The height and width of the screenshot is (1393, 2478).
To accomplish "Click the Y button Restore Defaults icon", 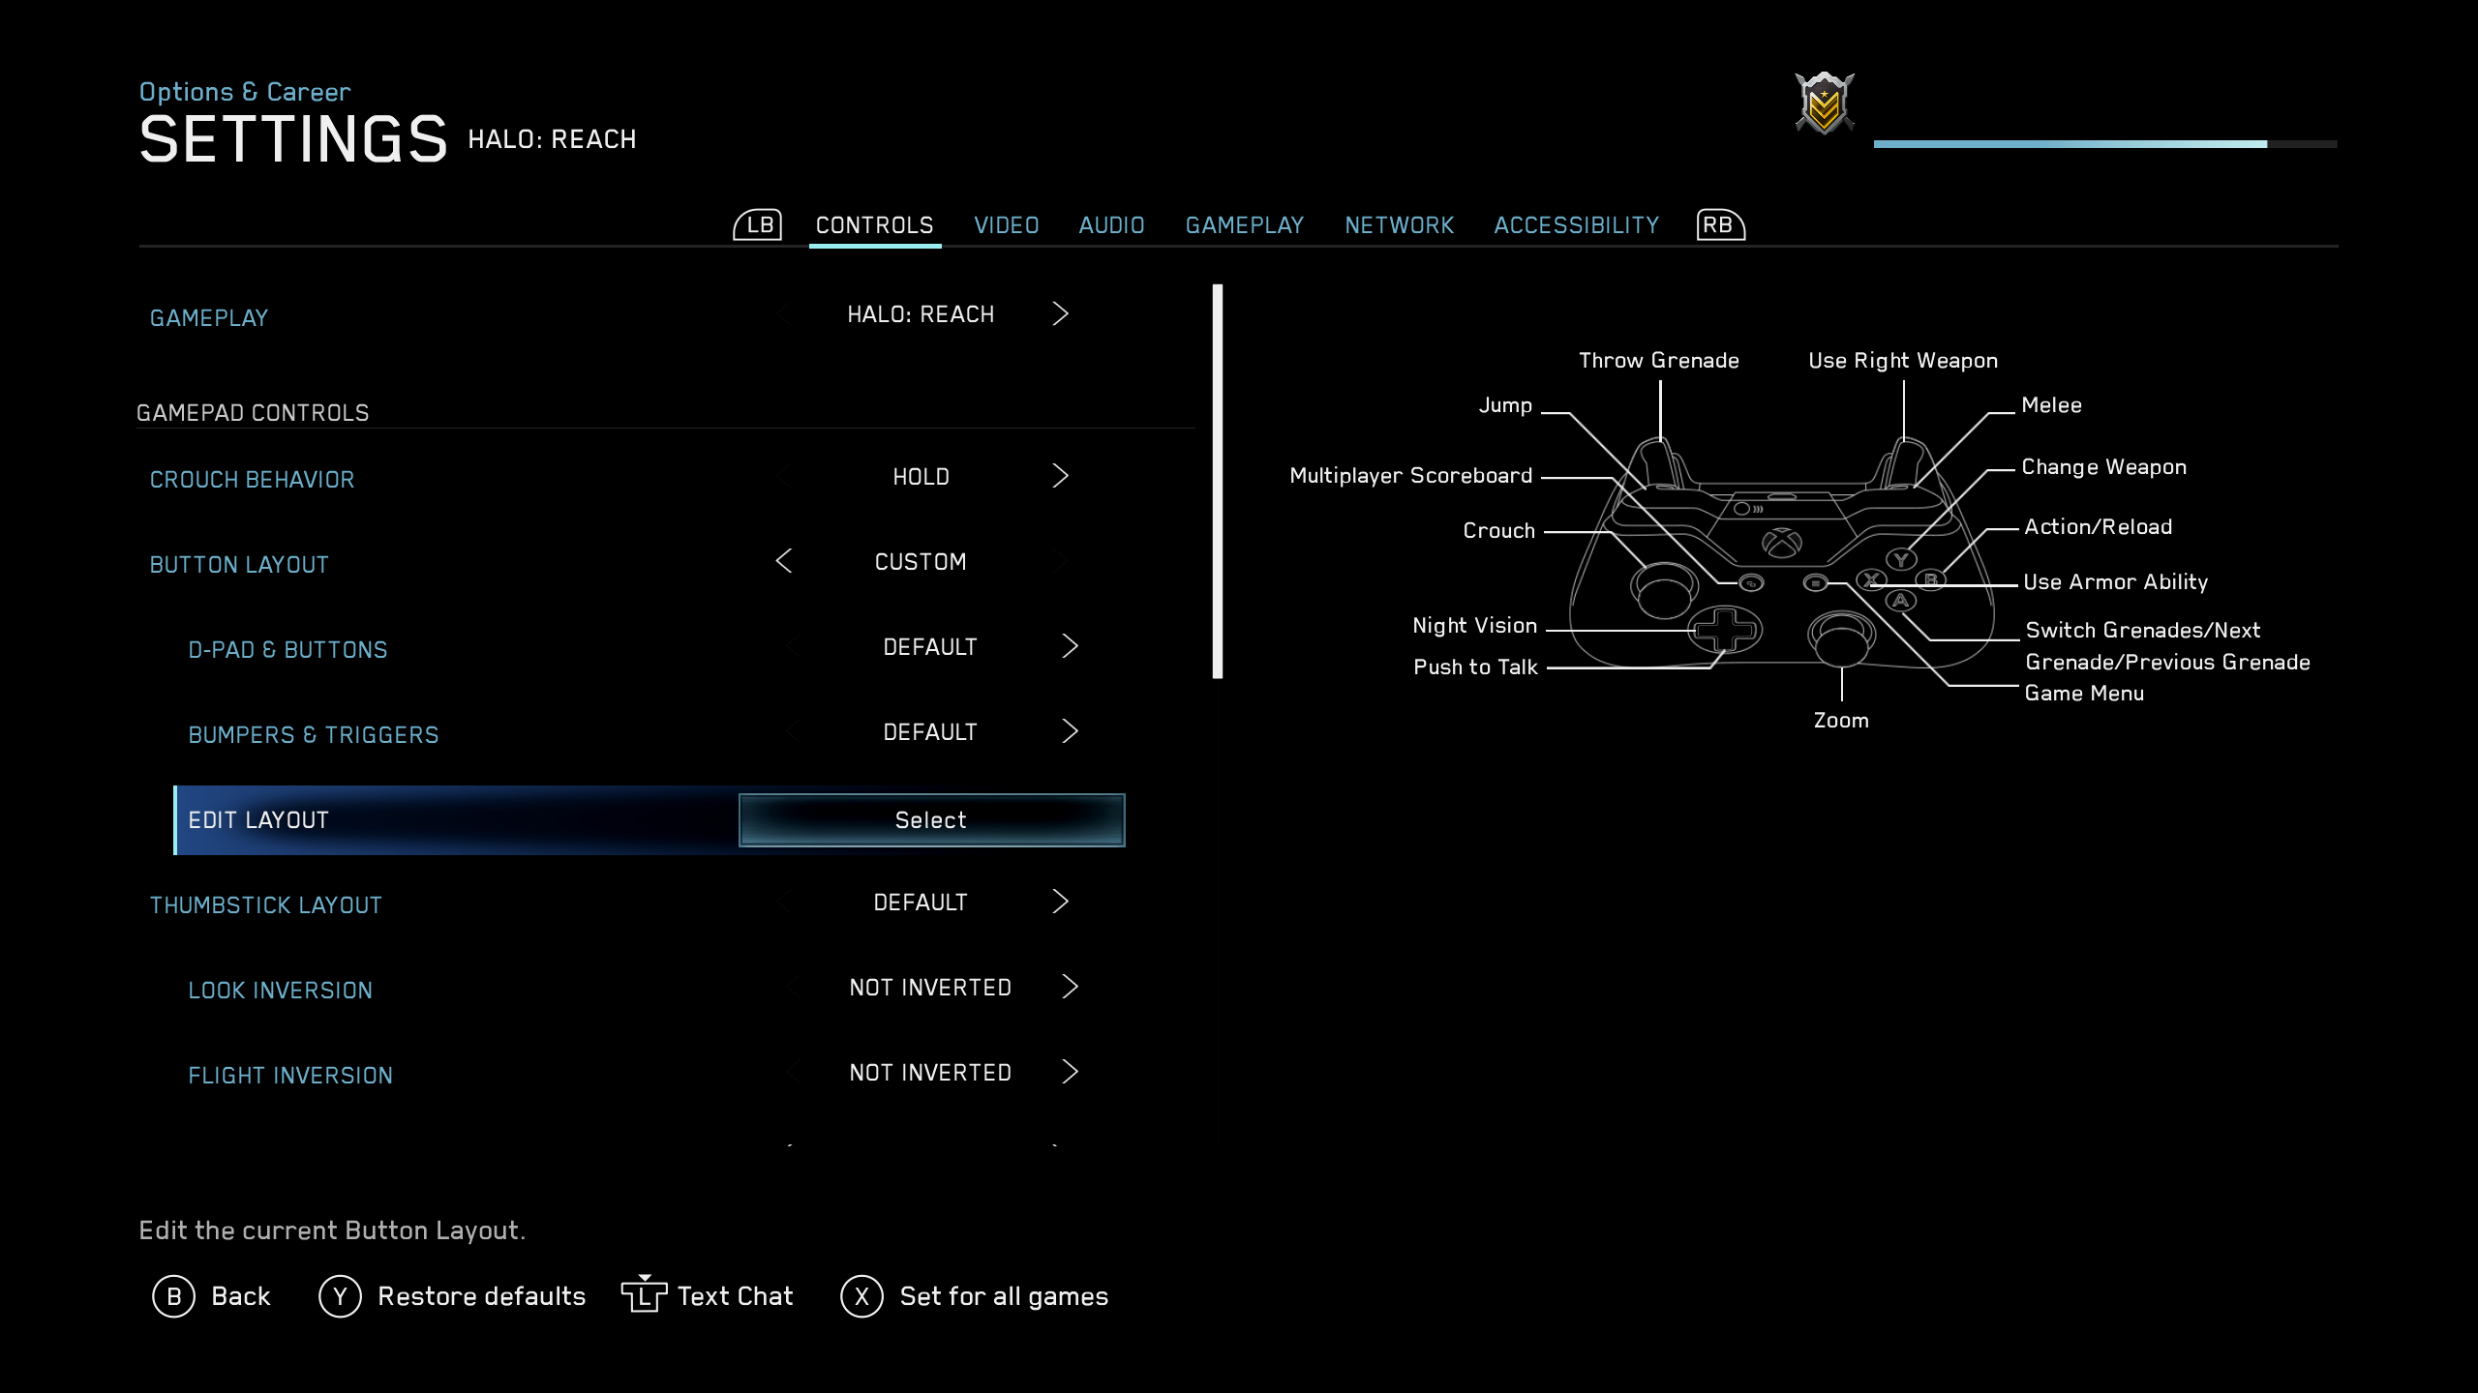I will (x=339, y=1294).
